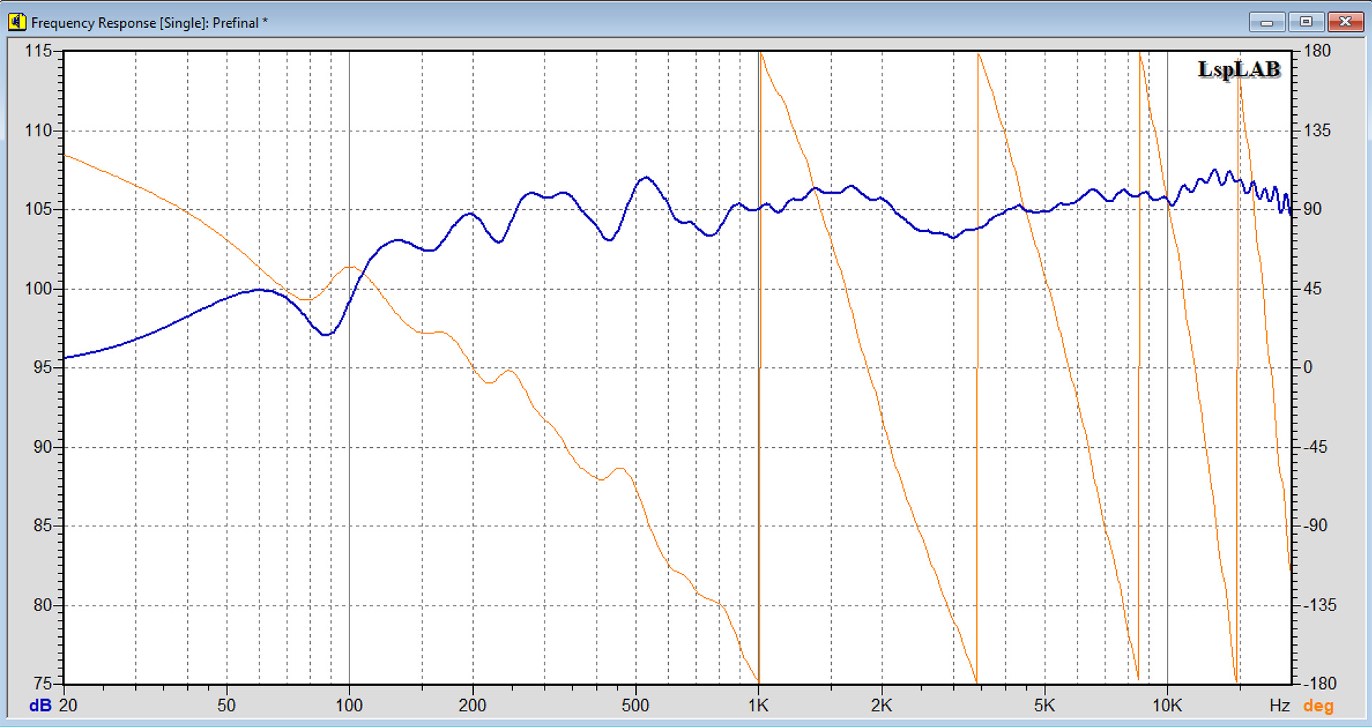This screenshot has height=727, width=1372.
Task: Select the "80" dB tick label
Action: pyautogui.click(x=42, y=605)
